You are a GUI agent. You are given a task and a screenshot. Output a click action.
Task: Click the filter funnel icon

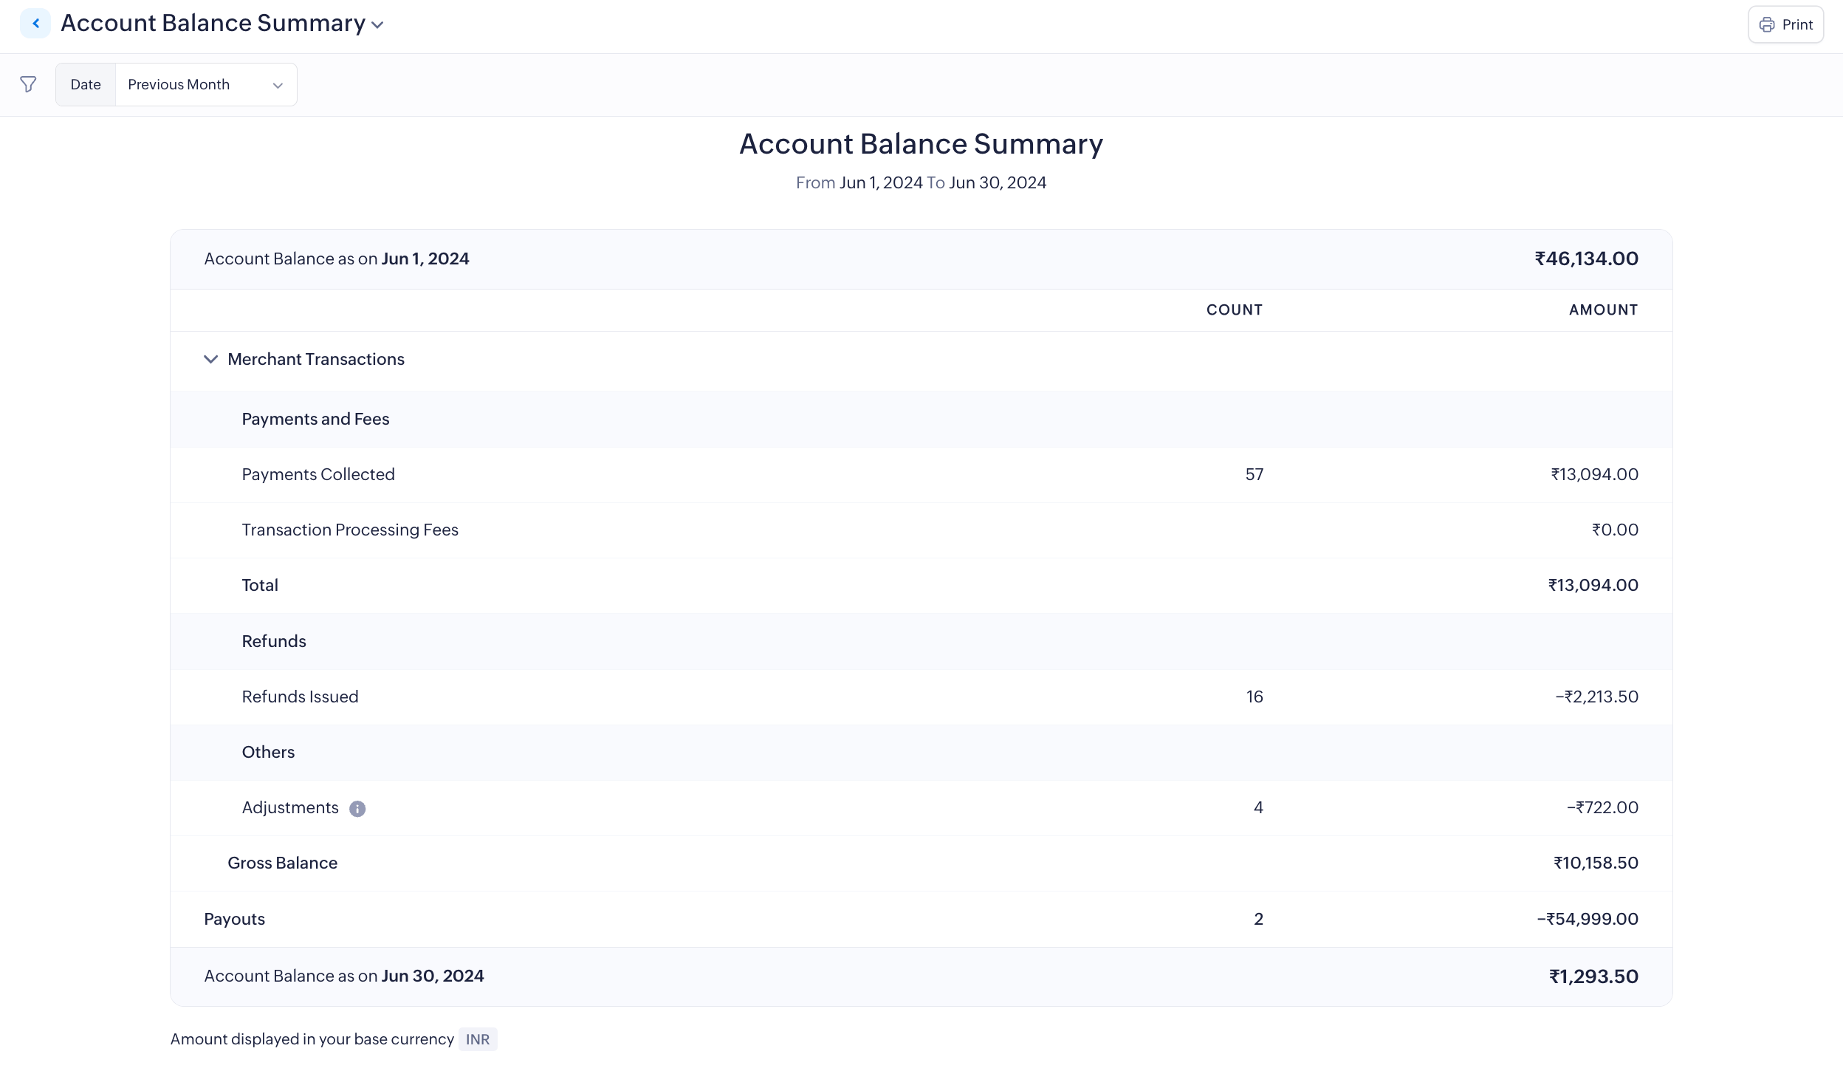[28, 84]
